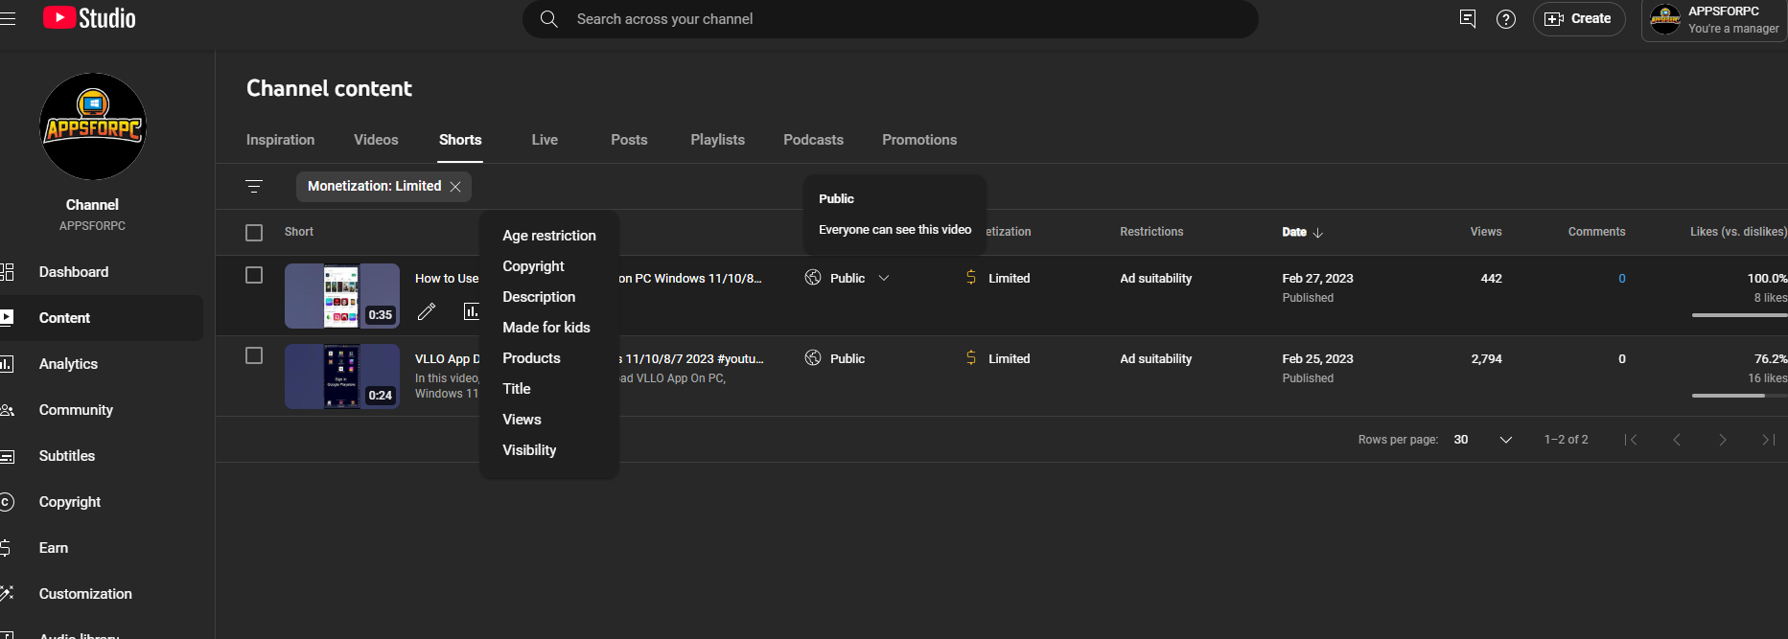Click the Copyright sidebar icon

pyautogui.click(x=7, y=502)
